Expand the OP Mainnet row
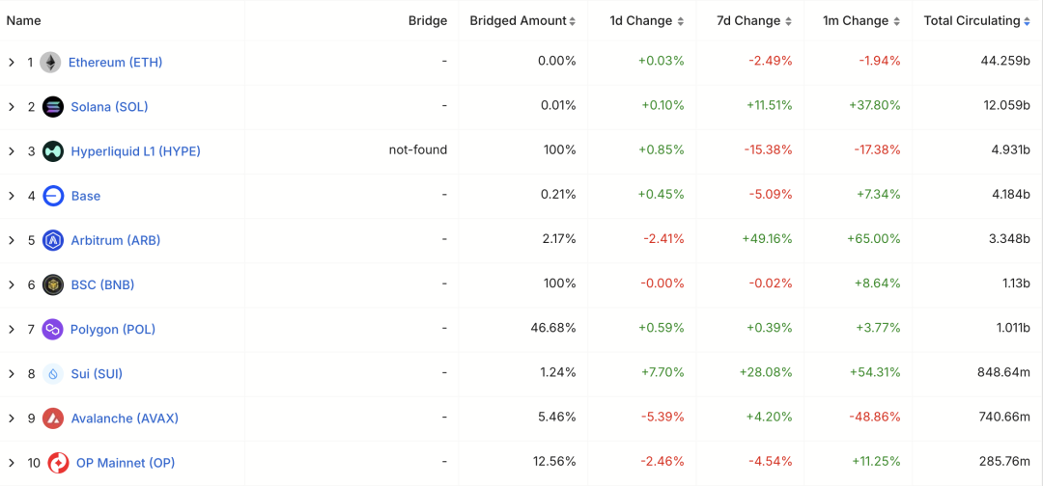1043x486 pixels. pyautogui.click(x=12, y=463)
